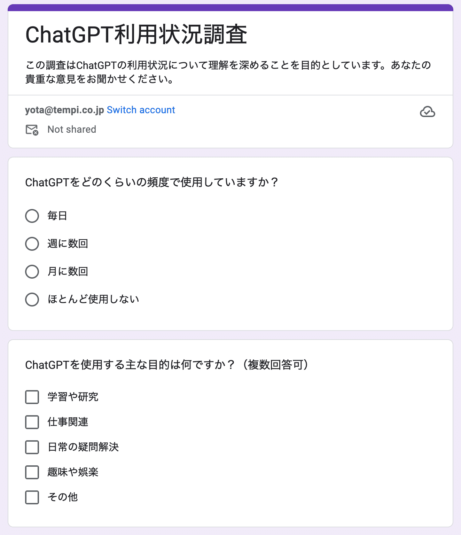Click the Switch account link

pyautogui.click(x=141, y=110)
